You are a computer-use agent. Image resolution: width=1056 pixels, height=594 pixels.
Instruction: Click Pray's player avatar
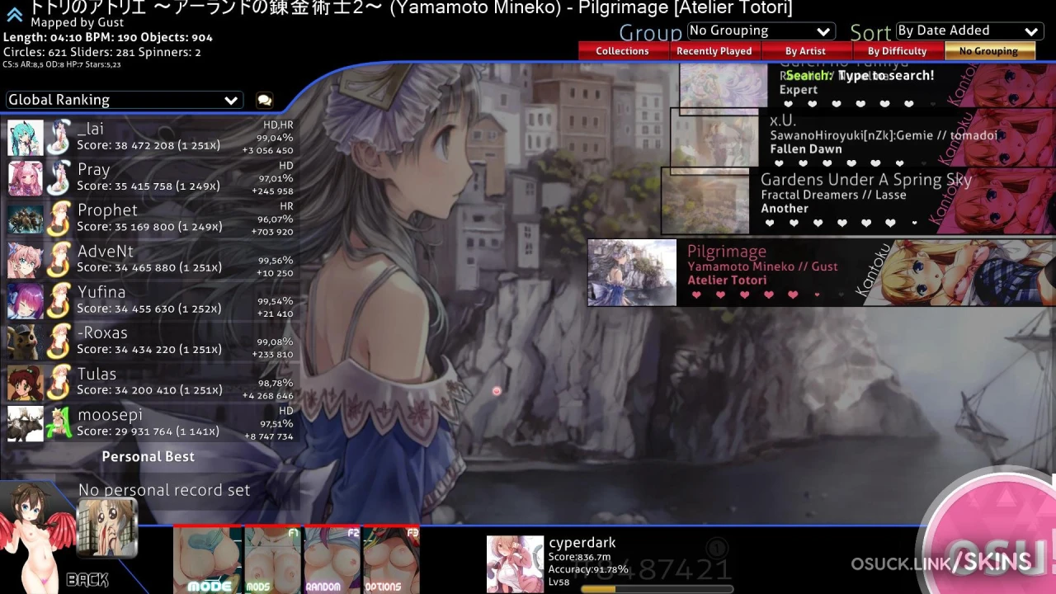(x=25, y=178)
